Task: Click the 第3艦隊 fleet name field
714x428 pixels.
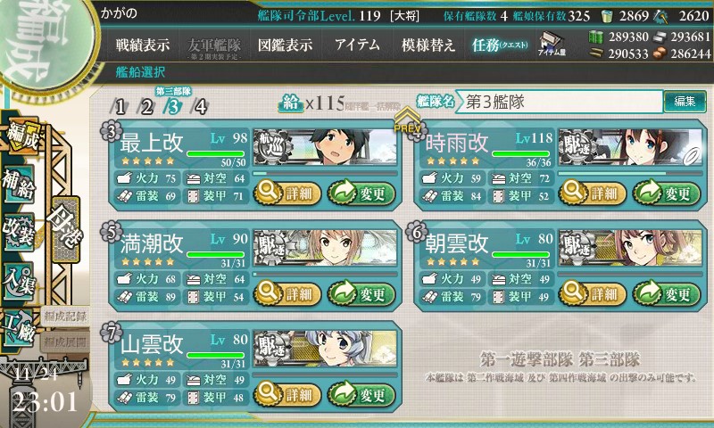Action: pos(559,102)
